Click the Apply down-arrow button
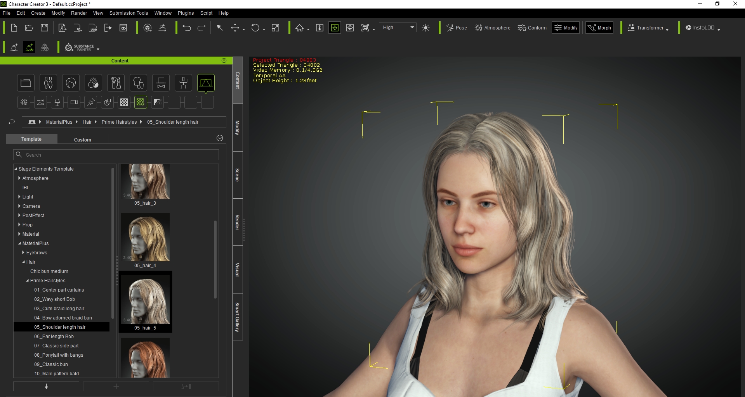745x397 pixels. pyautogui.click(x=46, y=386)
